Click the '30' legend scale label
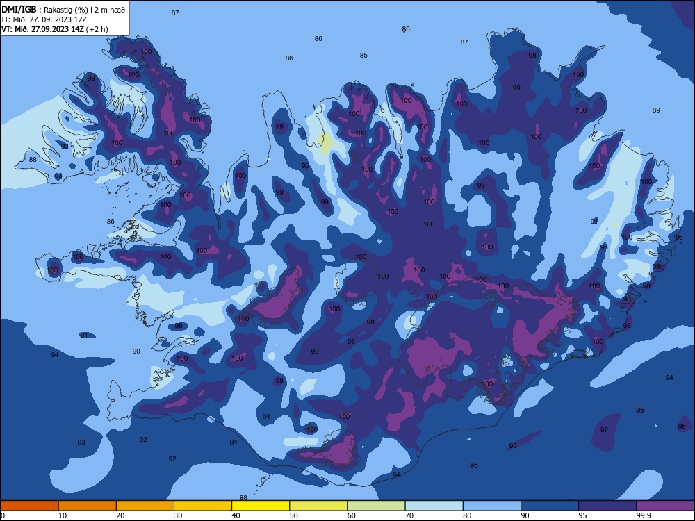This screenshot has width=695, height=521. point(178,515)
